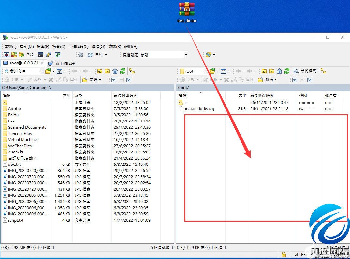
Task: Open the 指令(C) menu
Action: [x=58, y=47]
